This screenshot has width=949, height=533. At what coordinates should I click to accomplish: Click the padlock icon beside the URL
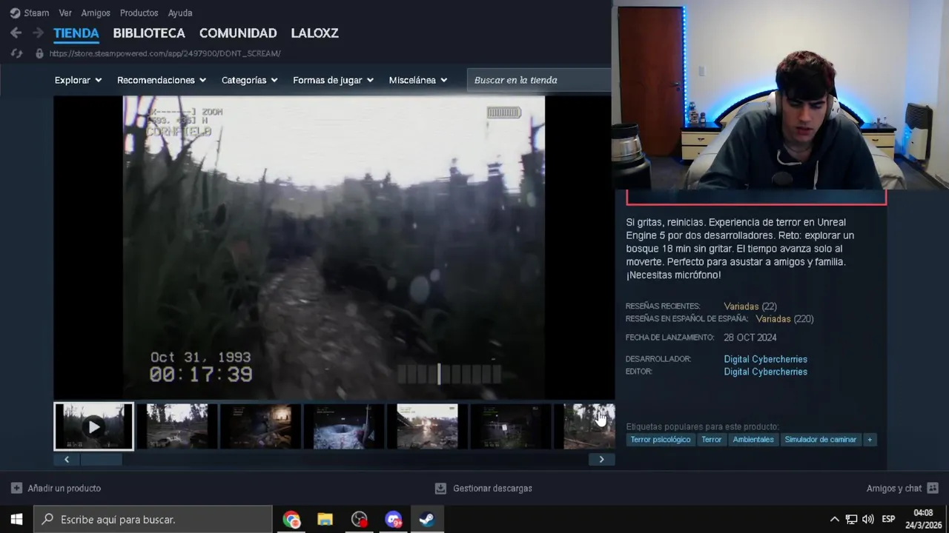point(39,53)
